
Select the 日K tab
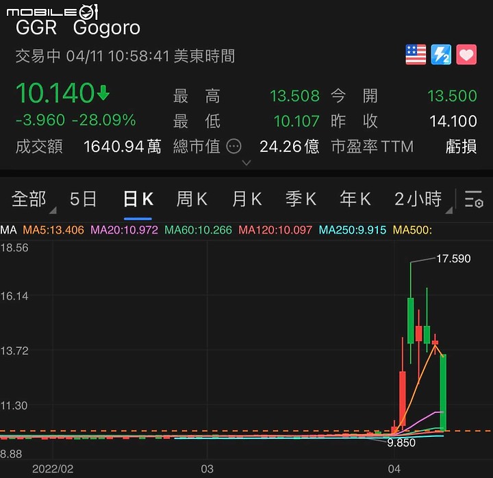(138, 199)
